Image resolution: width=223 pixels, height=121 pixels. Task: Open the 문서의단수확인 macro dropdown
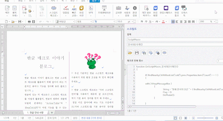pos(175,44)
